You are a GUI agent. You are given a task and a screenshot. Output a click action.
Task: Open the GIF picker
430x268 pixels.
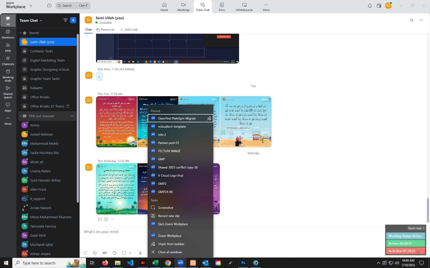(x=105, y=253)
